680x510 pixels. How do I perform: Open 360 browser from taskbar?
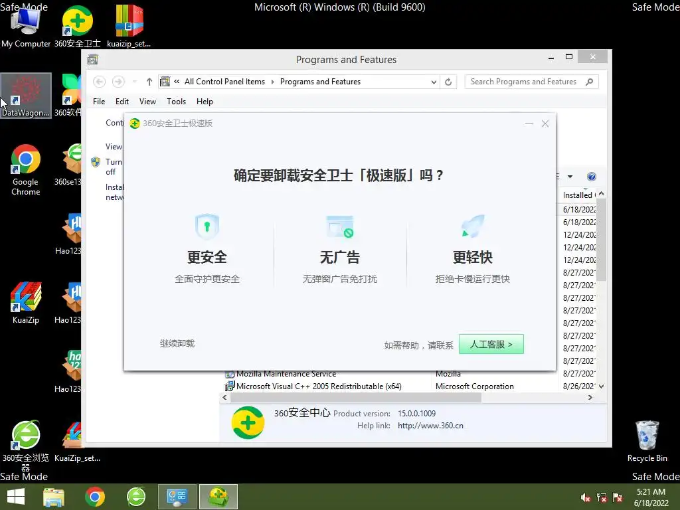click(136, 497)
